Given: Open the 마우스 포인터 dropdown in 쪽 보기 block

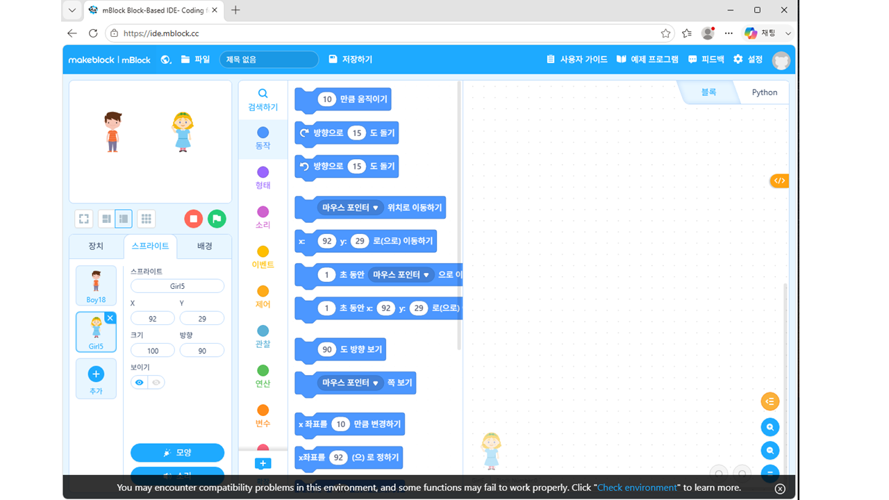Looking at the screenshot, I should click(350, 383).
